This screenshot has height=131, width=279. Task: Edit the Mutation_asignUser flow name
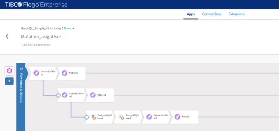41,37
